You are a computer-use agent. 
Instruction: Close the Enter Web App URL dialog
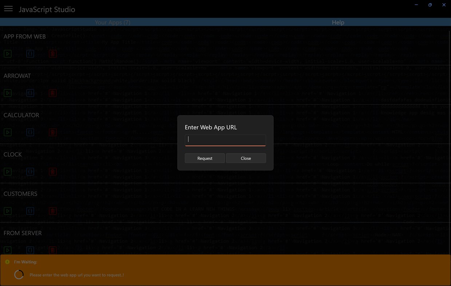coord(246,158)
